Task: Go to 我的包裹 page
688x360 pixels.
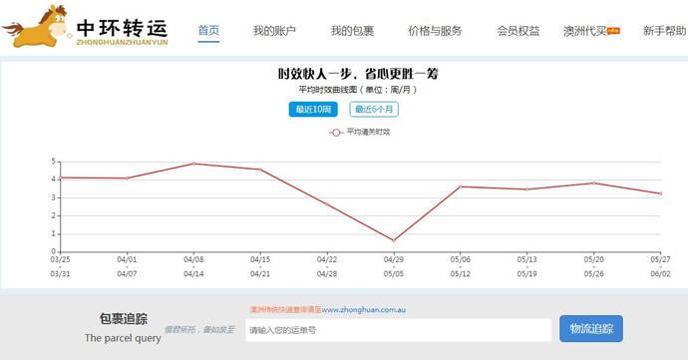Action: coord(352,31)
